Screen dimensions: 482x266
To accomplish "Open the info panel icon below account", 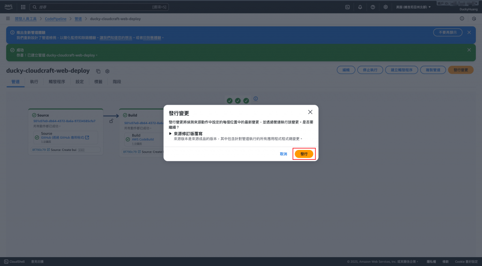I will [x=462, y=19].
